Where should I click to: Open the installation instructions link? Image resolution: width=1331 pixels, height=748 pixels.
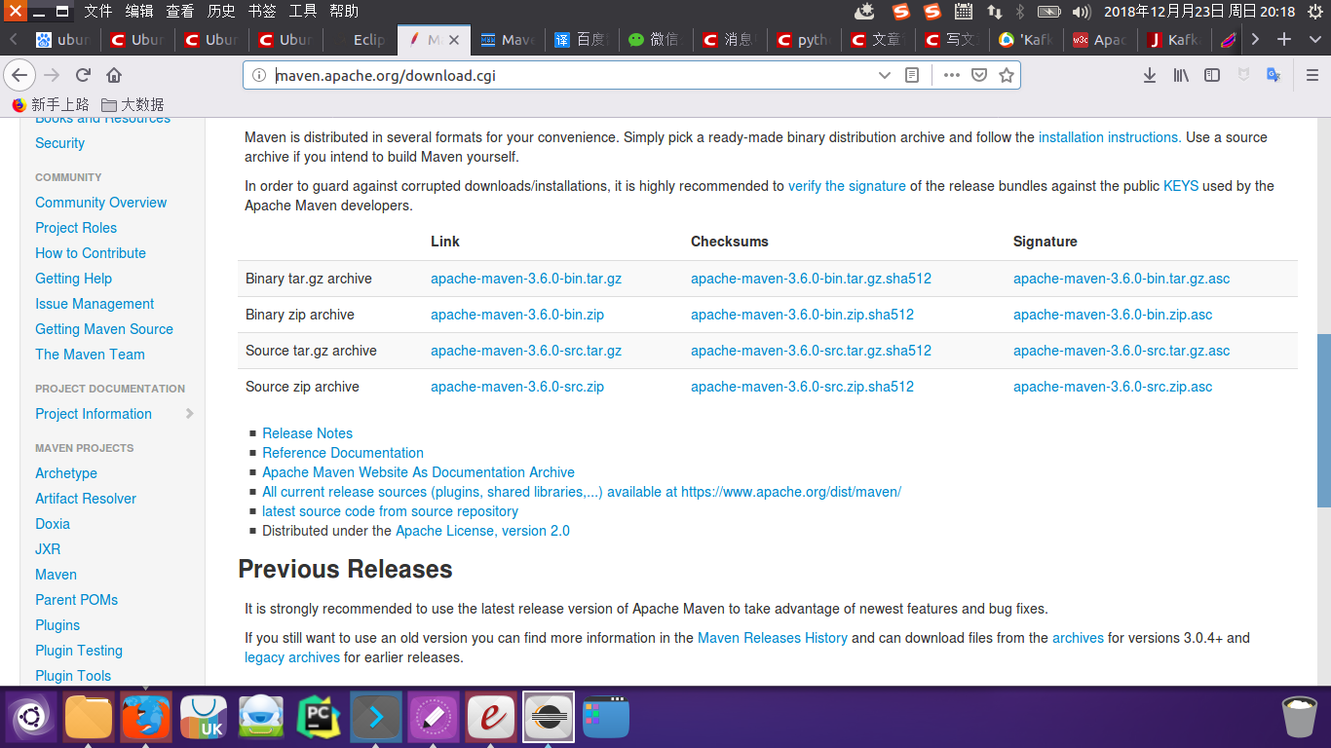click(x=1110, y=137)
